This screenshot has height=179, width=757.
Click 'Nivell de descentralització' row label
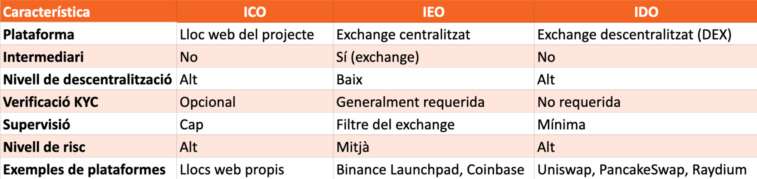[x=87, y=80]
